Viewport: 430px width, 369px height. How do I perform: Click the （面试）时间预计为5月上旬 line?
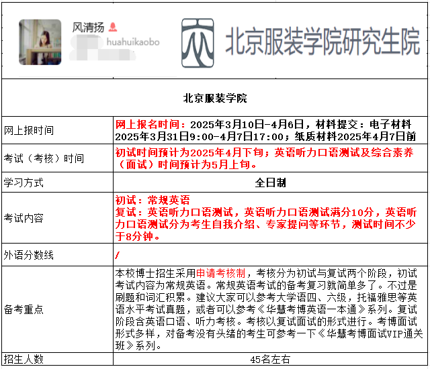(x=186, y=164)
